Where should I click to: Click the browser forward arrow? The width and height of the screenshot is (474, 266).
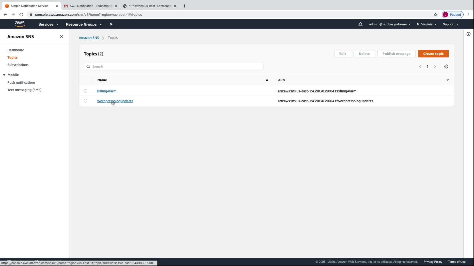tap(13, 15)
